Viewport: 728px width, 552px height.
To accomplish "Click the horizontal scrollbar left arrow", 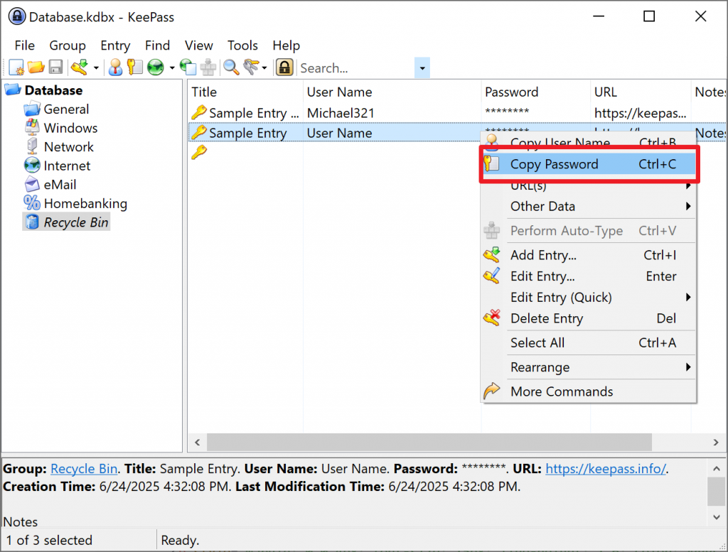I will coord(198,443).
